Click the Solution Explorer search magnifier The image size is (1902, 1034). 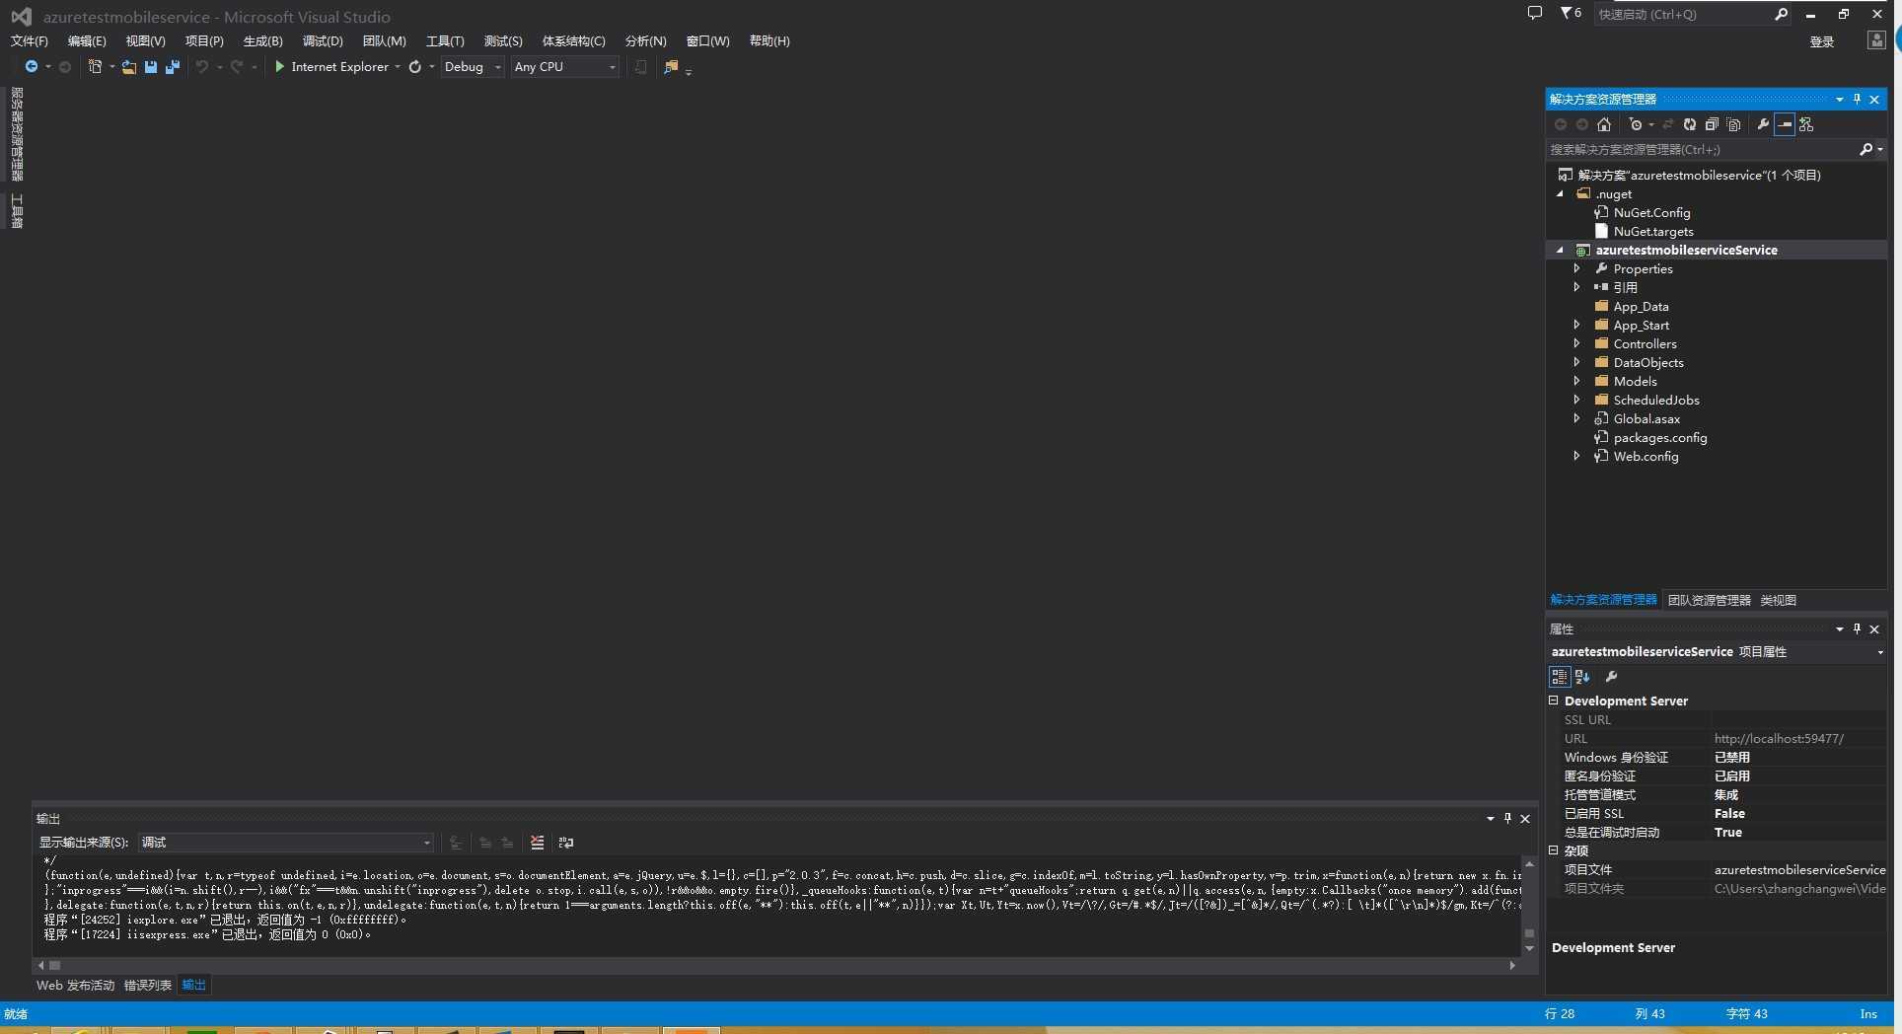pyautogui.click(x=1865, y=149)
